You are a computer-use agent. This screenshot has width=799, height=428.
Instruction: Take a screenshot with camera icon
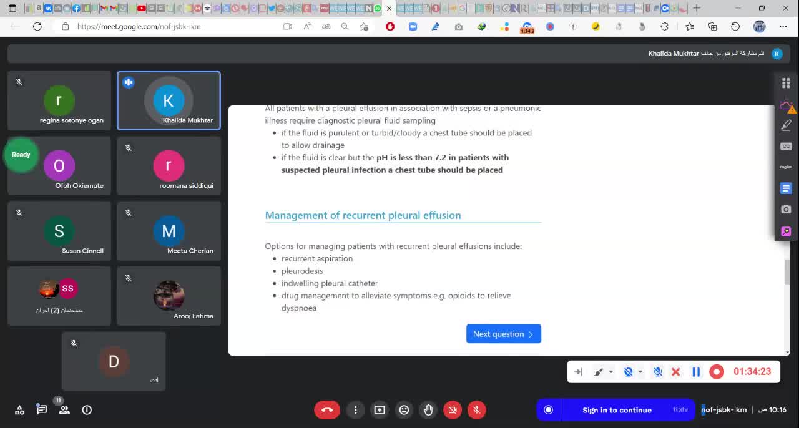pos(786,210)
